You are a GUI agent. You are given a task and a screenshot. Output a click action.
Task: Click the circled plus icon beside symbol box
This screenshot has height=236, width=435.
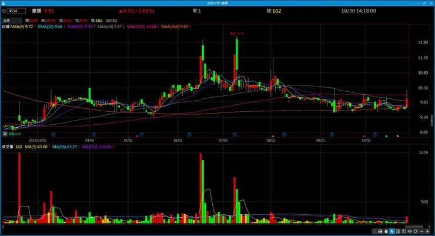point(4,11)
